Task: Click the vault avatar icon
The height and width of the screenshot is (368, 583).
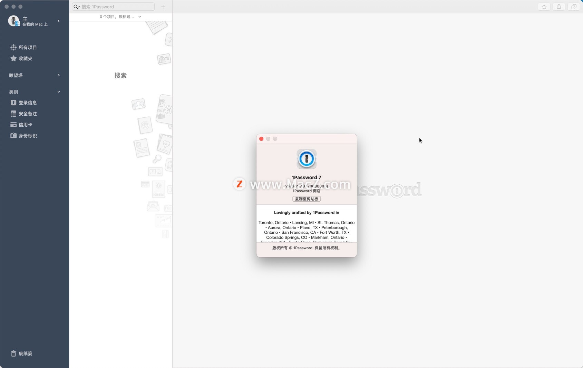Action: (14, 21)
